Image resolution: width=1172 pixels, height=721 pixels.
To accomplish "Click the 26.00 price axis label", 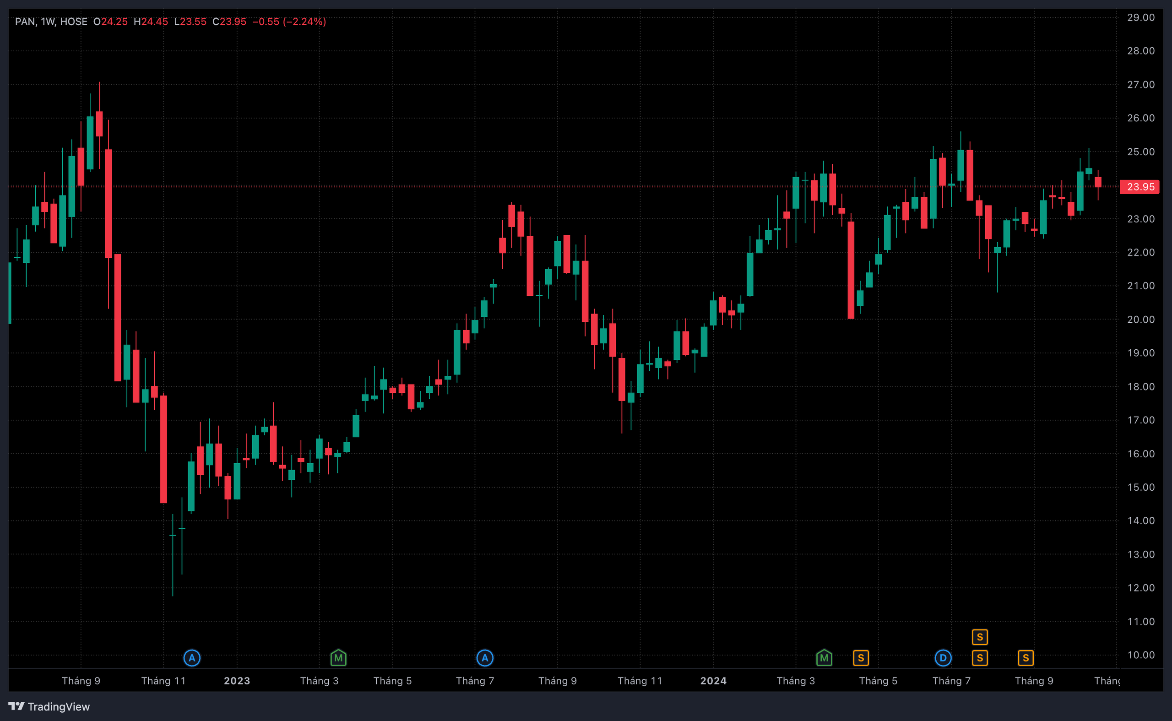I will click(1141, 118).
